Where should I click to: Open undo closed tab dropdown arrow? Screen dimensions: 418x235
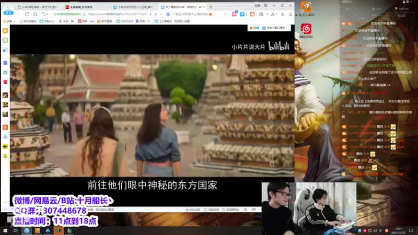tap(47, 15)
